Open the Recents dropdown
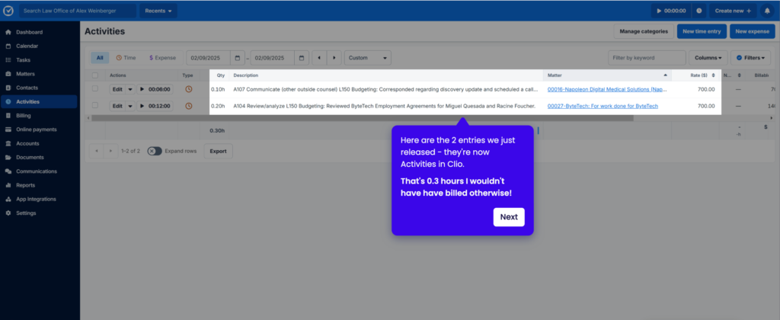 158,11
